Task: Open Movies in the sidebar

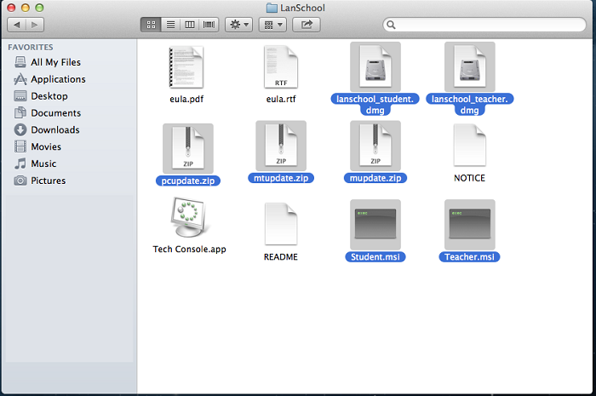Action: pos(46,146)
